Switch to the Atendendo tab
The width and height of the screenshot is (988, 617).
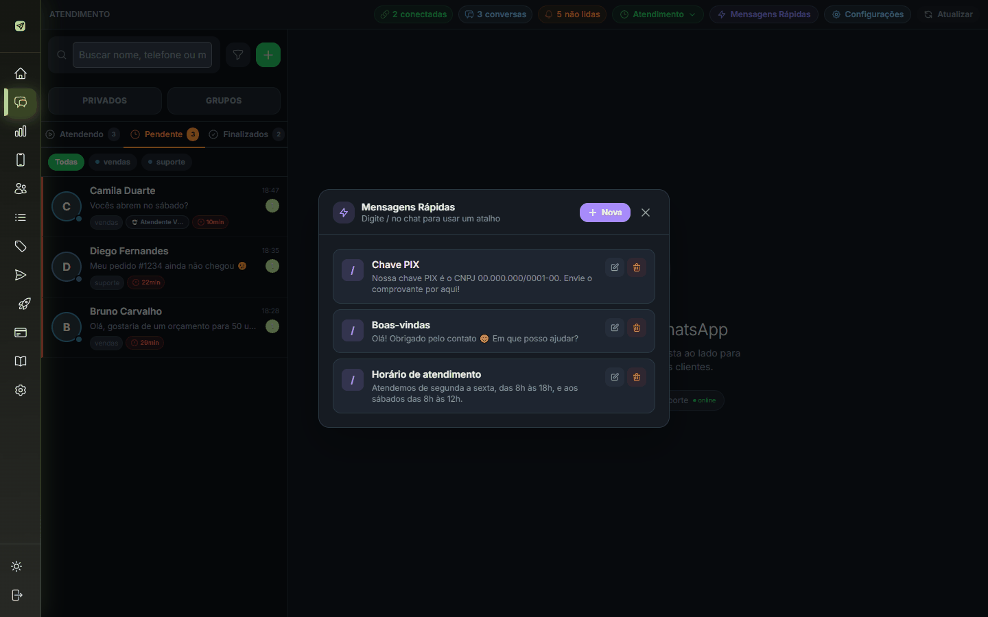coord(82,134)
